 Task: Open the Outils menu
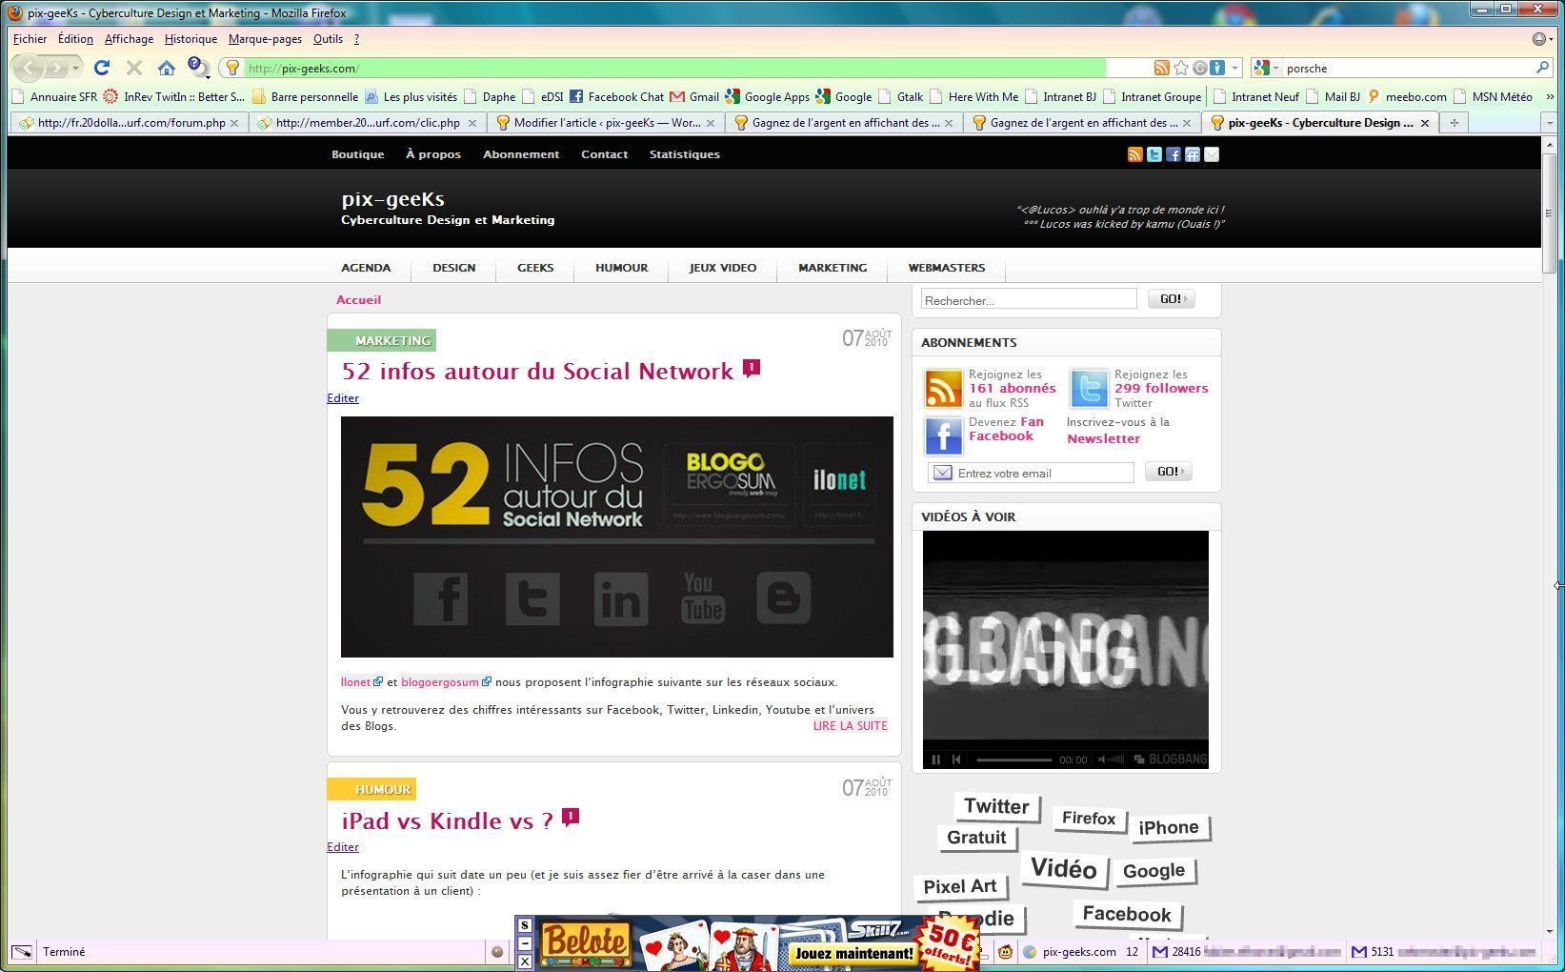point(328,39)
